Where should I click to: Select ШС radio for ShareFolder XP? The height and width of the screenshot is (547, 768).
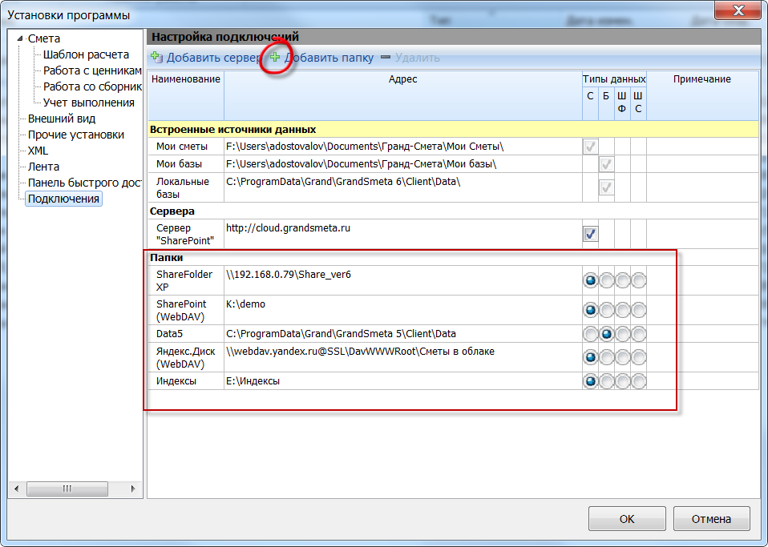[x=639, y=280]
